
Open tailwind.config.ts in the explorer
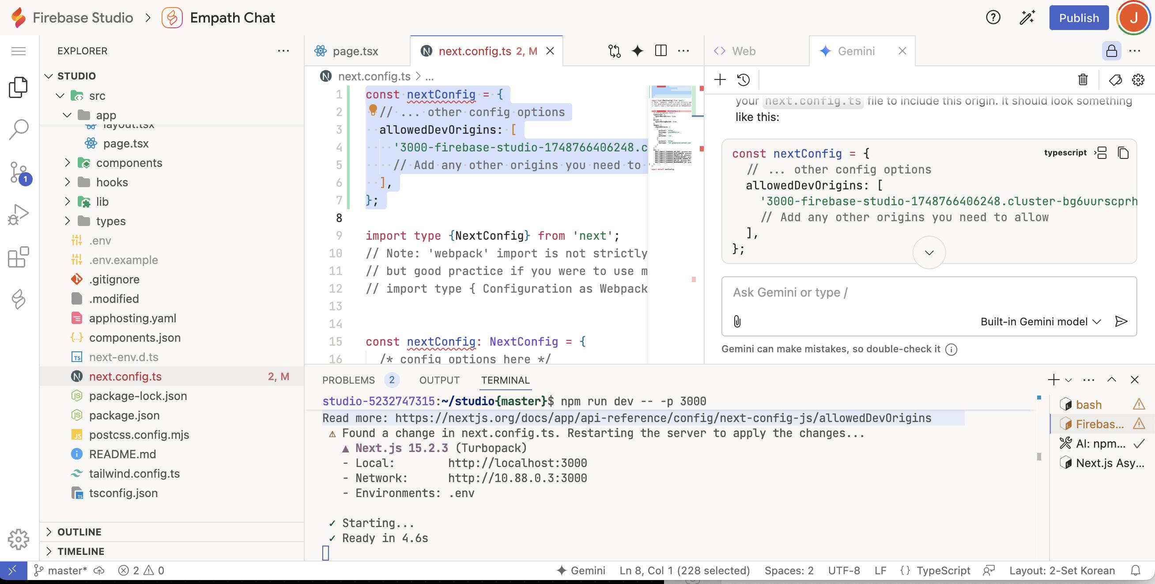[134, 474]
